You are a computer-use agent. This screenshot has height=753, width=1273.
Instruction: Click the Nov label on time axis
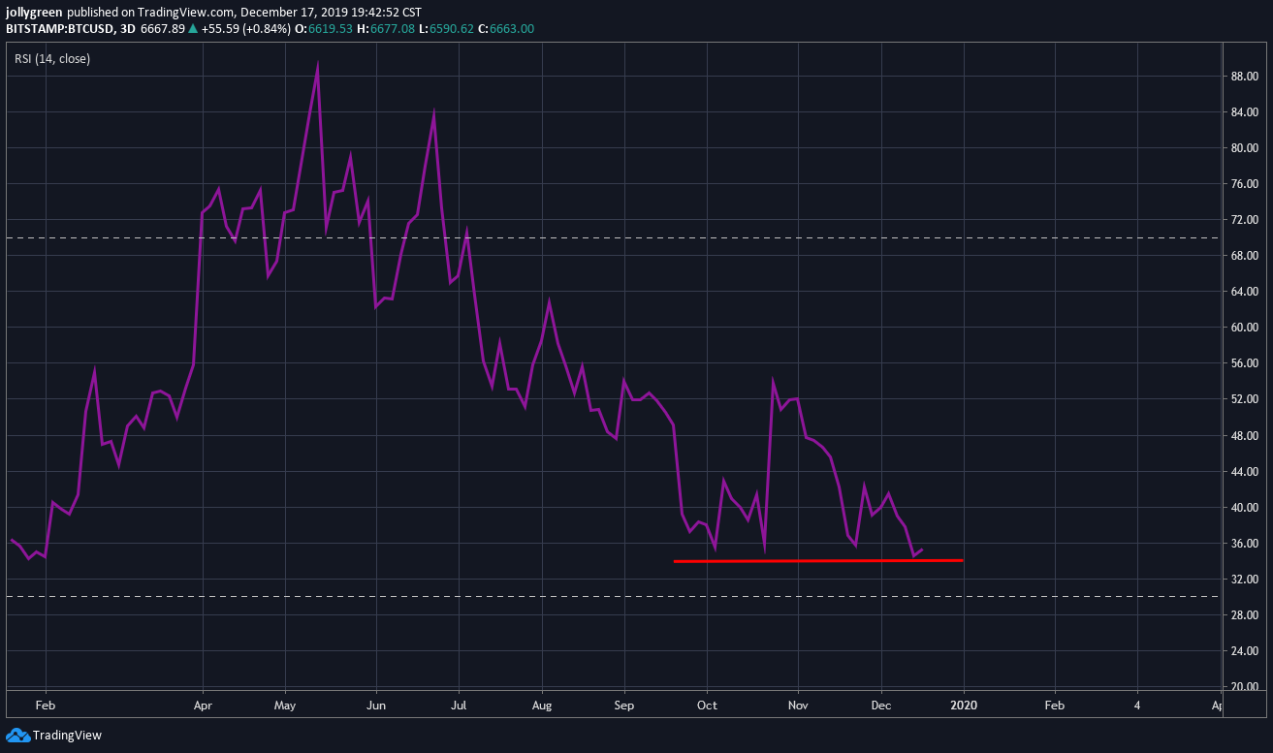point(798,706)
